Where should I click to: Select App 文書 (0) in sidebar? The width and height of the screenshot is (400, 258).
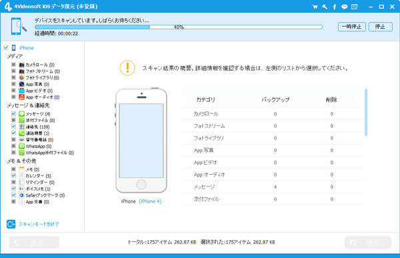(x=37, y=202)
